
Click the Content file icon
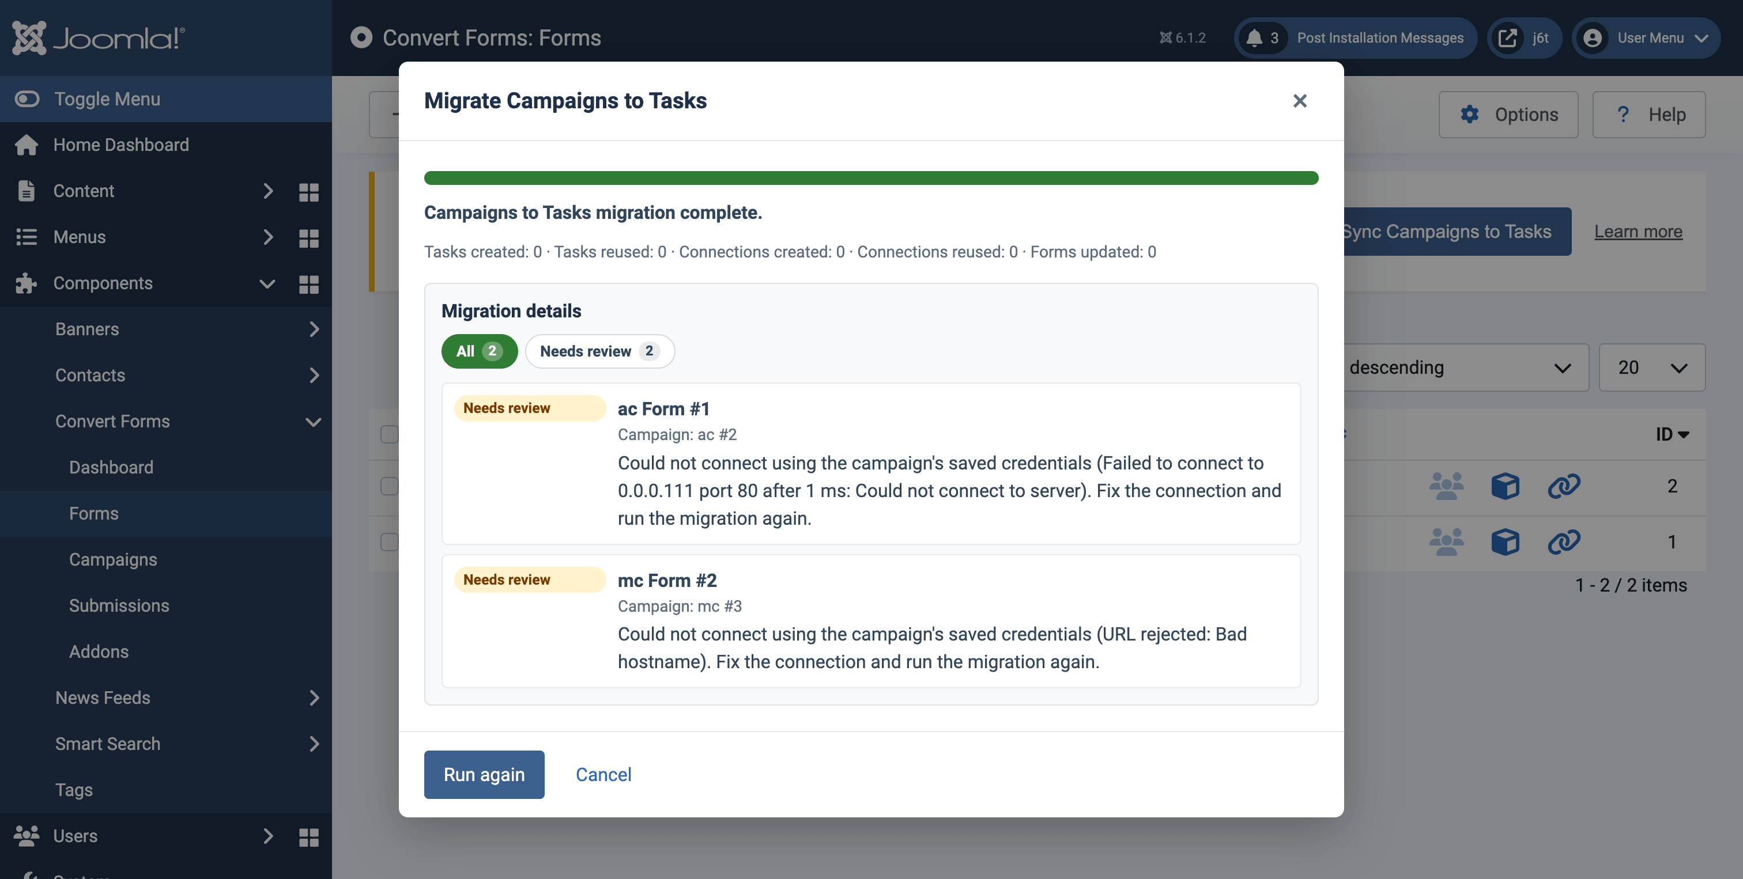[x=27, y=191]
